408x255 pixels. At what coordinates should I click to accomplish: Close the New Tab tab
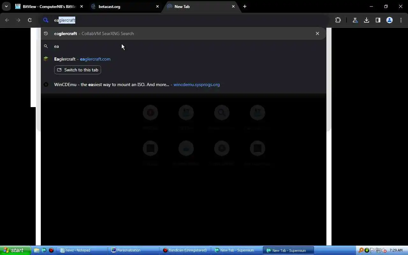click(233, 6)
